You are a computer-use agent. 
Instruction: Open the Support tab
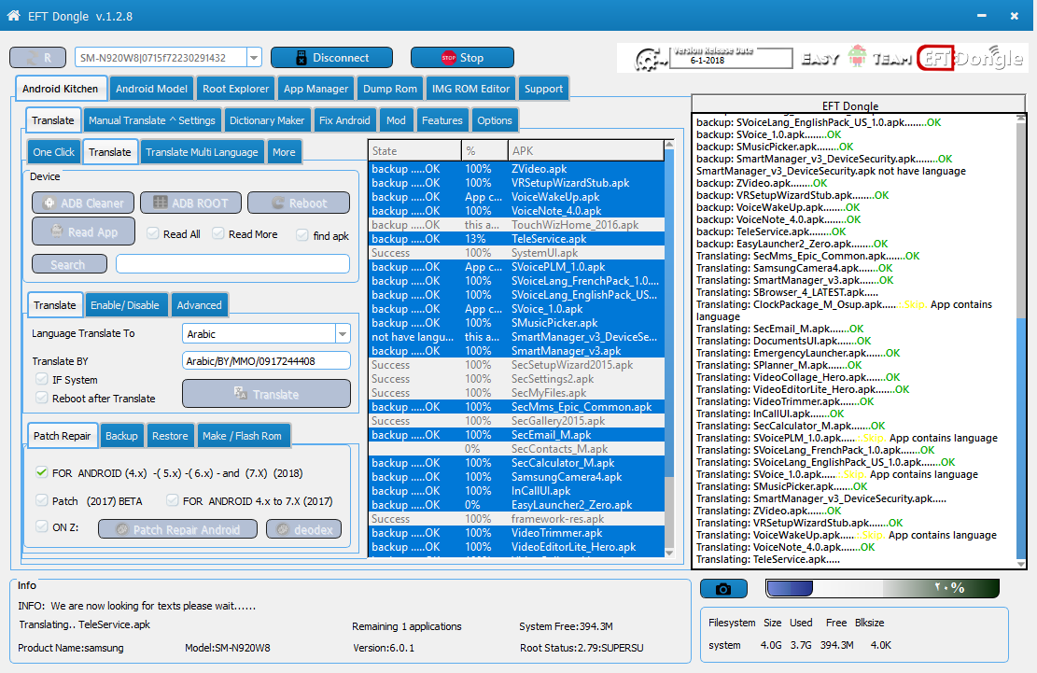click(543, 89)
